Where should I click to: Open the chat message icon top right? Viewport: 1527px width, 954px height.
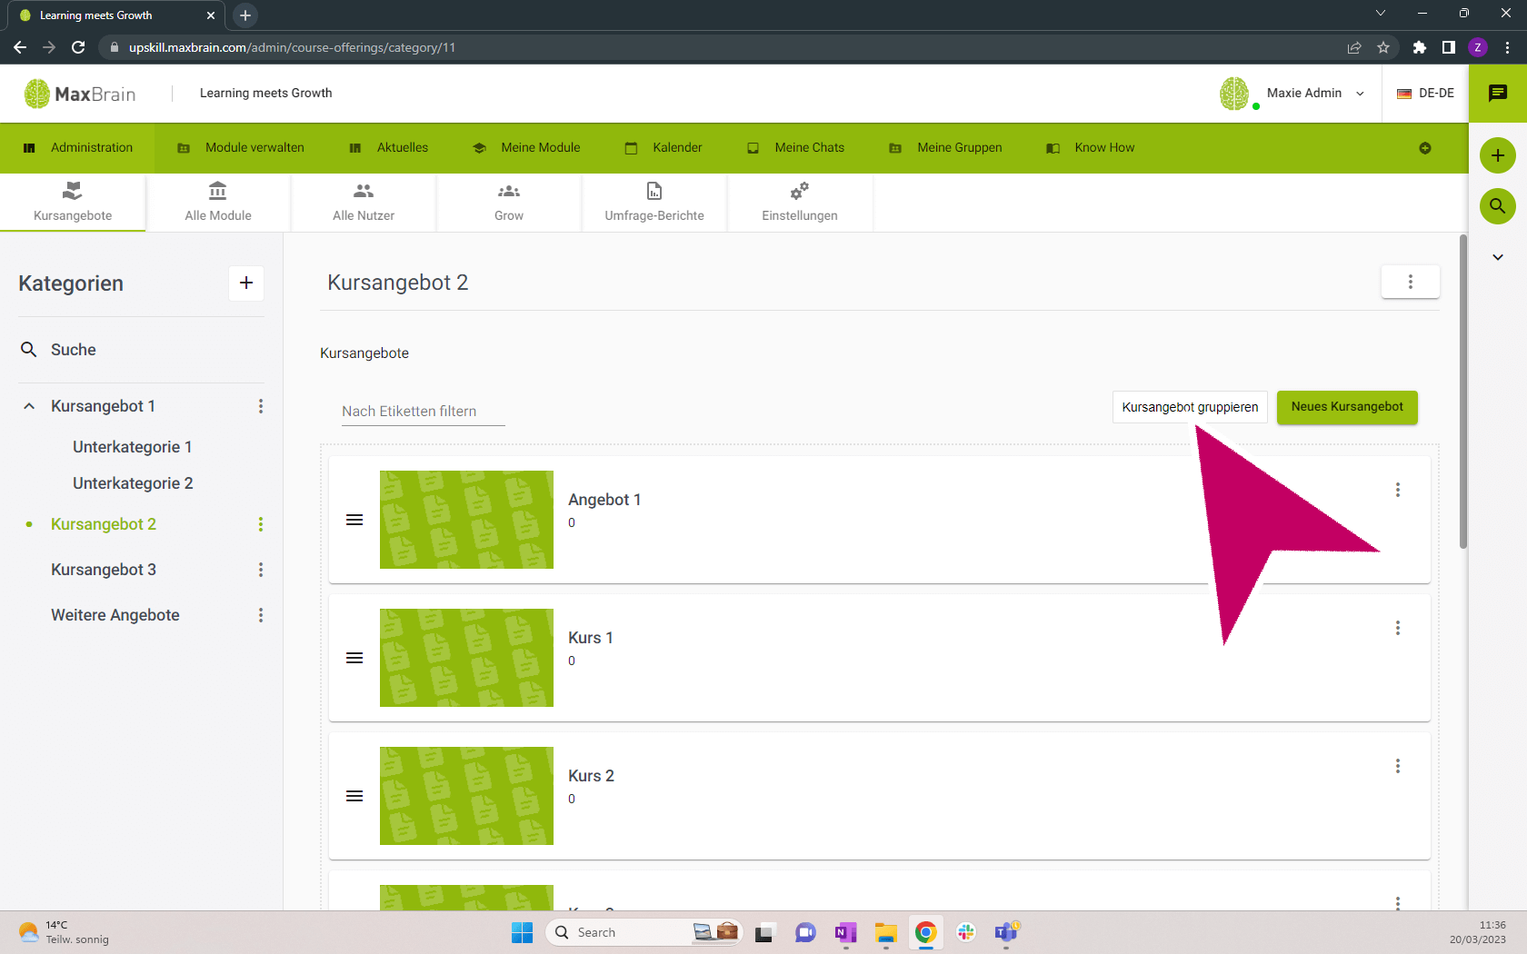tap(1498, 93)
